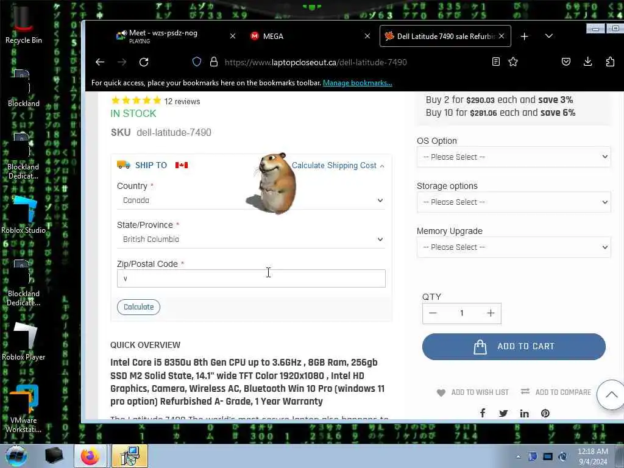Show hidden system tray icons

click(518, 456)
